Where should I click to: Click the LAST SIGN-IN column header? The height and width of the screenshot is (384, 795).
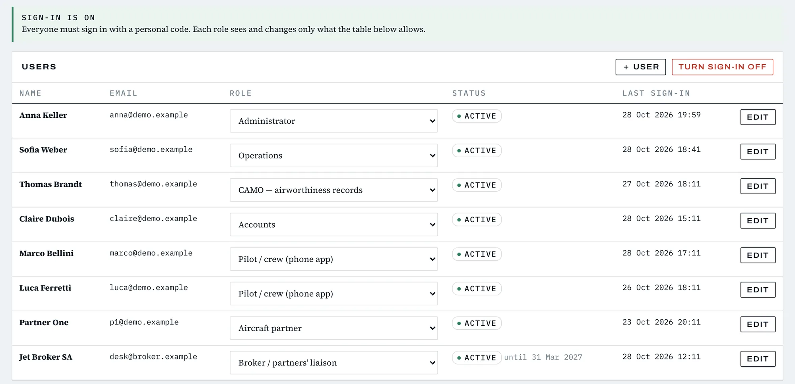pos(656,93)
